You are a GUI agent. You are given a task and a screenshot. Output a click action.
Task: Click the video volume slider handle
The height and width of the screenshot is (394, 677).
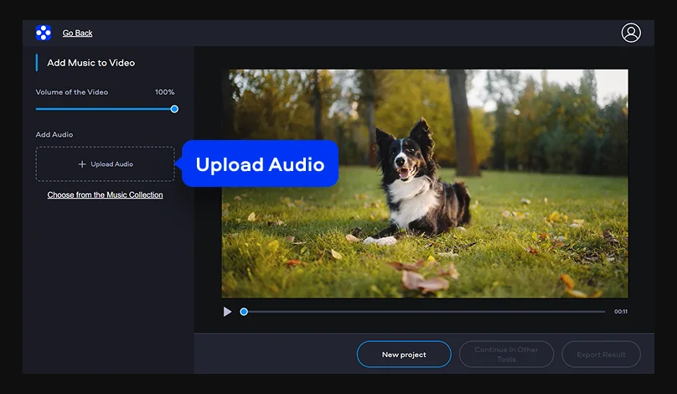174,109
